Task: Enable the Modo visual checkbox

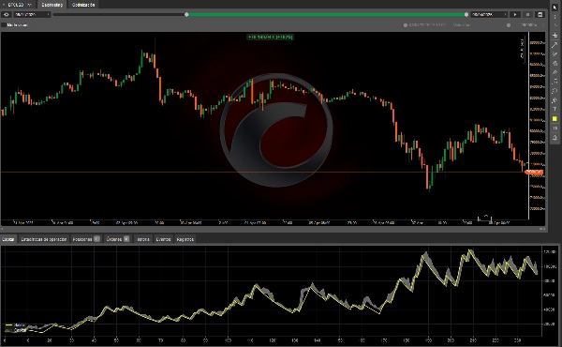Action: click(x=4, y=25)
